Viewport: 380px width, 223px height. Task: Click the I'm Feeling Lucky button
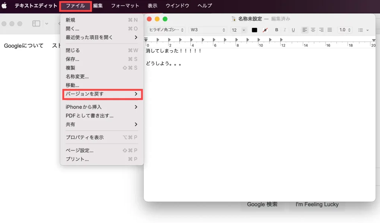(317, 204)
